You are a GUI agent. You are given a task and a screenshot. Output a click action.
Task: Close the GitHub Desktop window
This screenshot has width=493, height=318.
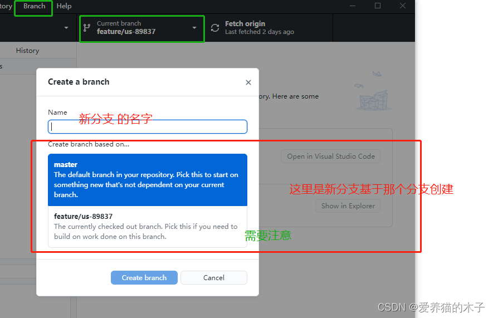[x=402, y=6]
